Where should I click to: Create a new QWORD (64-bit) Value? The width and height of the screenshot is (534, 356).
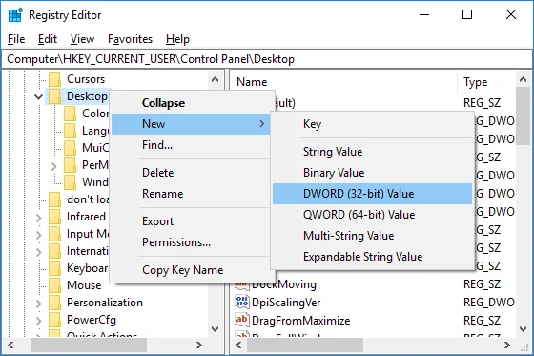coord(372,215)
